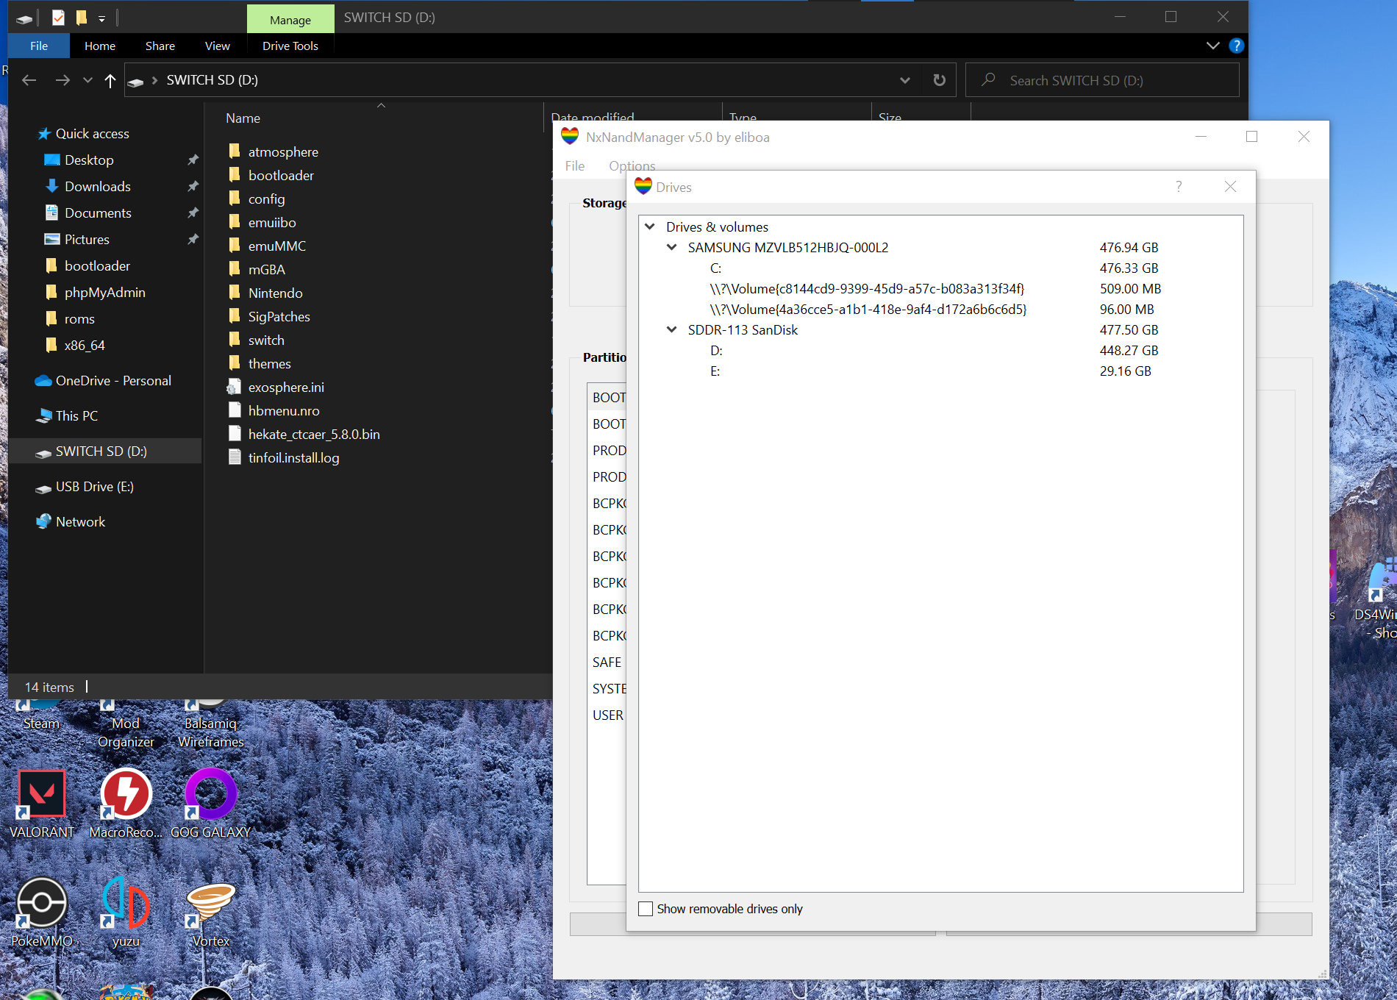Open This PC in navigation pane

point(76,415)
